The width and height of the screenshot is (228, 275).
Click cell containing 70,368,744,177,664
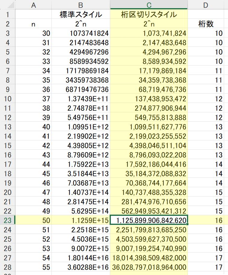149,183
